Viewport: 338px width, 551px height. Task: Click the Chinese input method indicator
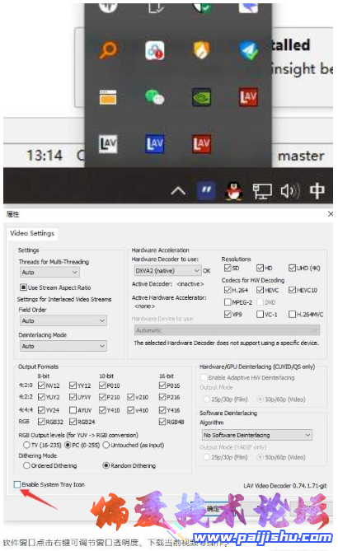317,191
